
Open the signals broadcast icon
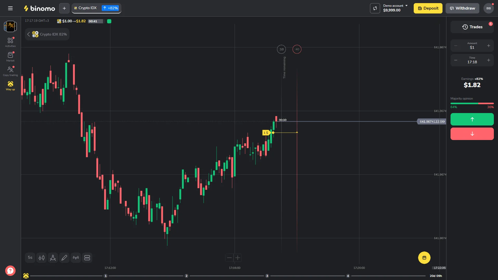tap(76, 258)
